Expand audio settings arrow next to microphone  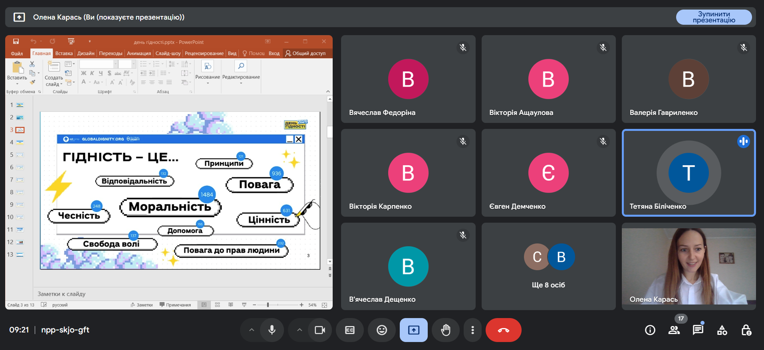coord(252,330)
